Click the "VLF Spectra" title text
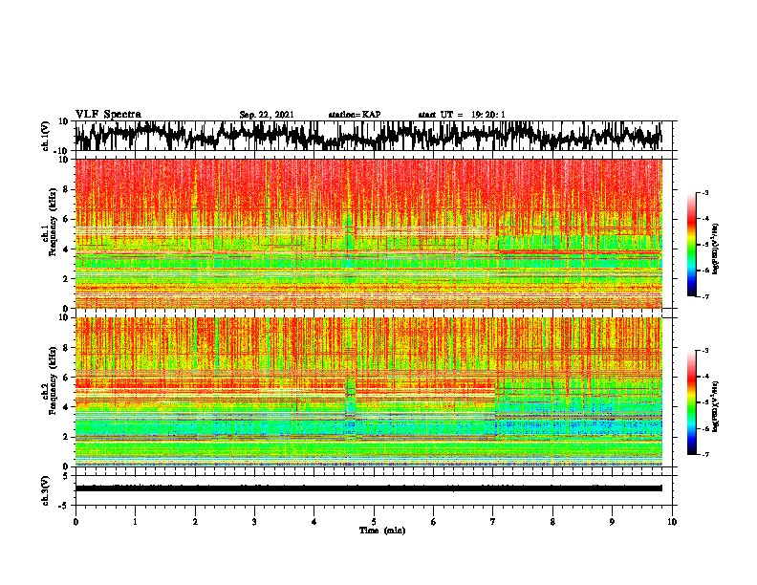Screen dimensions: 757x585 (108, 115)
